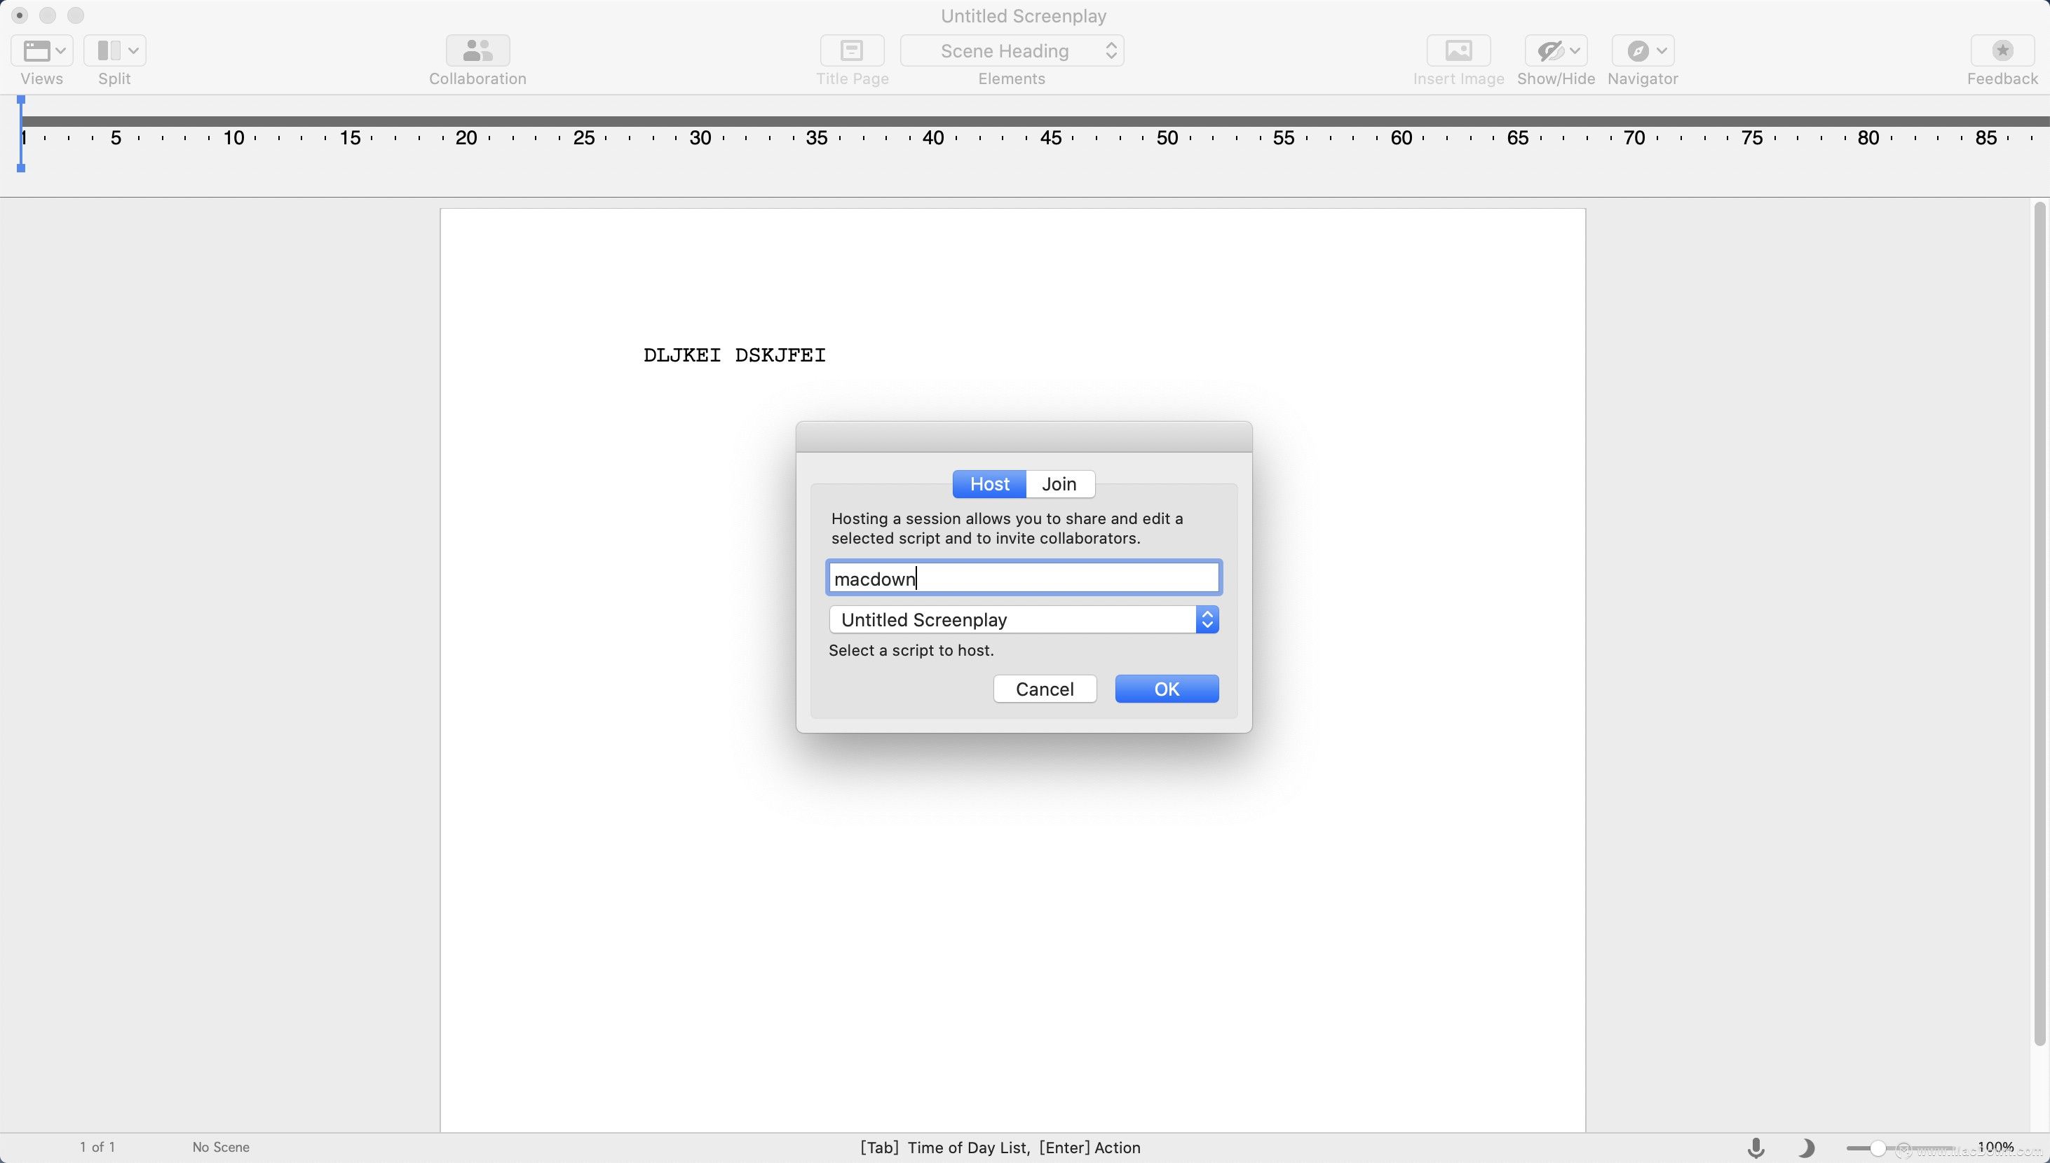Expand the Navigator dropdown chevron
Screen dimensions: 2050x1163
coord(1662,50)
